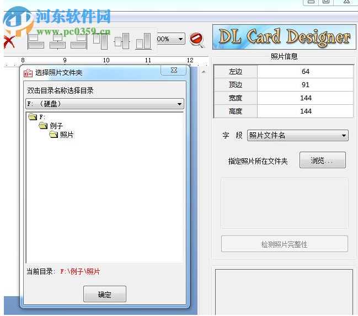Click the 高度 row label
358x316 pixels.
click(236, 111)
